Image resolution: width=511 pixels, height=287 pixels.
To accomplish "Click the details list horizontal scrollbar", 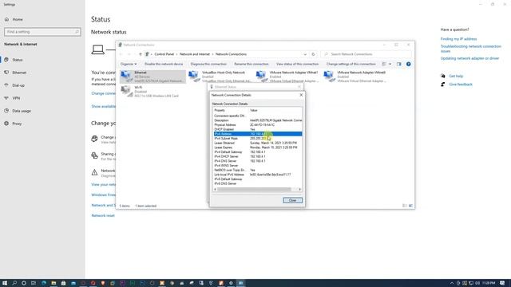I will (x=254, y=190).
